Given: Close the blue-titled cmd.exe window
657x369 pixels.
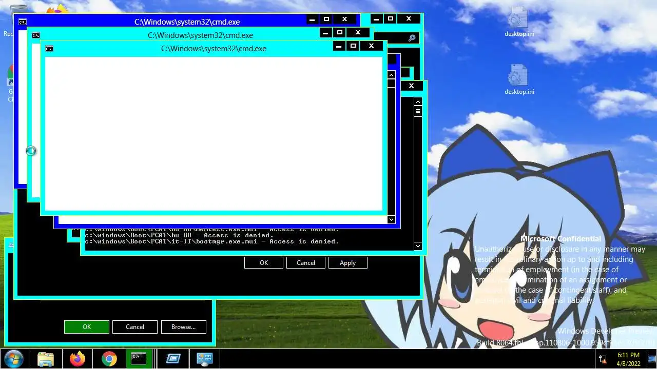Looking at the screenshot, I should click(x=344, y=19).
